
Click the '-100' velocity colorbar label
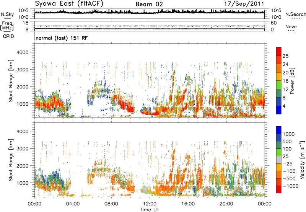(x=289, y=171)
